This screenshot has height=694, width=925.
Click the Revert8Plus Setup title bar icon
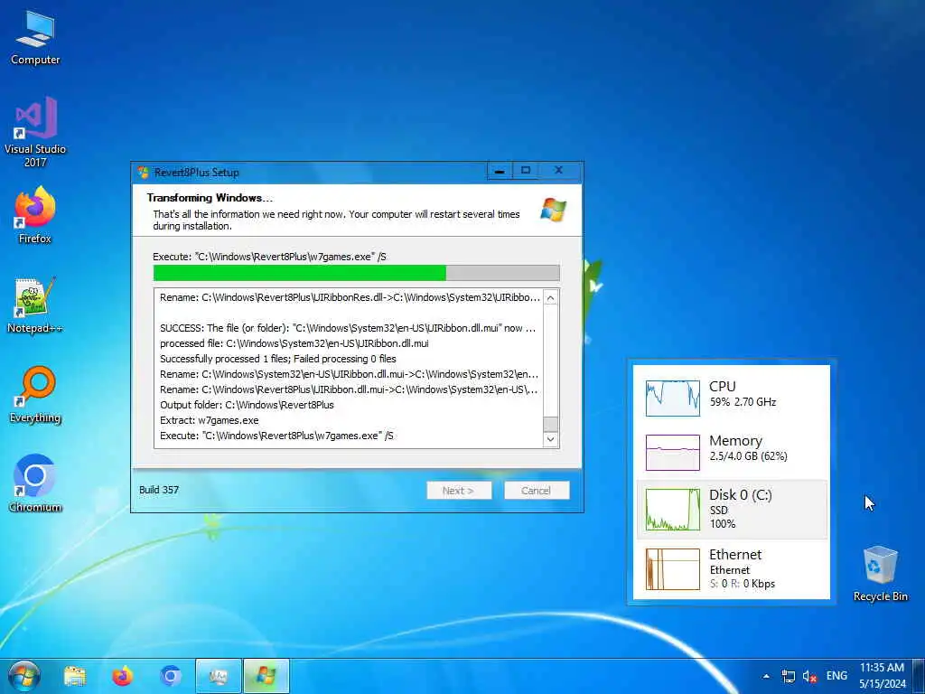(x=144, y=173)
